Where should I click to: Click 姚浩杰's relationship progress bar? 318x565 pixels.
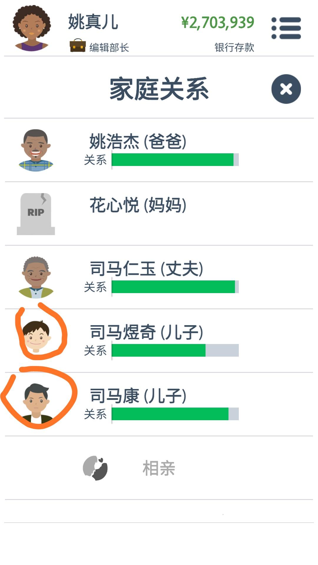pos(175,159)
